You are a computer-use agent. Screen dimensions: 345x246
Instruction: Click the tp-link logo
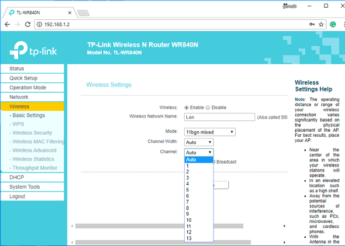[x=33, y=50]
